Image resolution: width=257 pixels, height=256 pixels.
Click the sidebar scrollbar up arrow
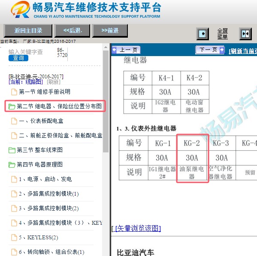pos(106,47)
